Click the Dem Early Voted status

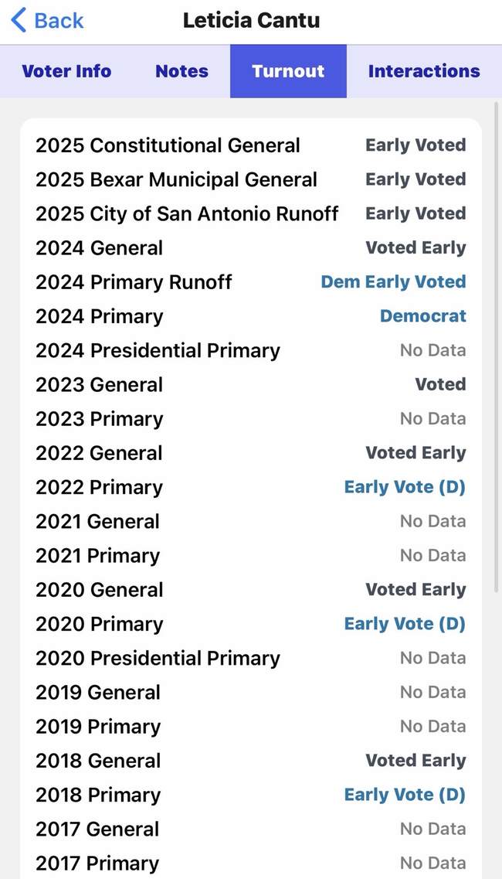(393, 282)
